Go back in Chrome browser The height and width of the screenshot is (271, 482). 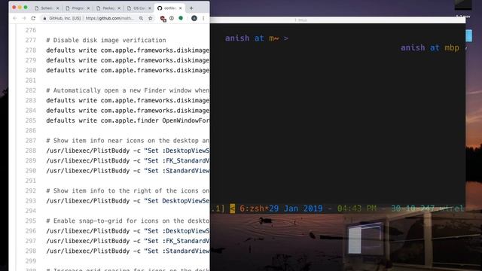click(x=15, y=18)
